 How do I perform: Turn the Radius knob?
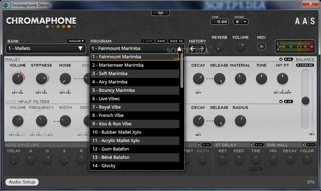point(240,121)
